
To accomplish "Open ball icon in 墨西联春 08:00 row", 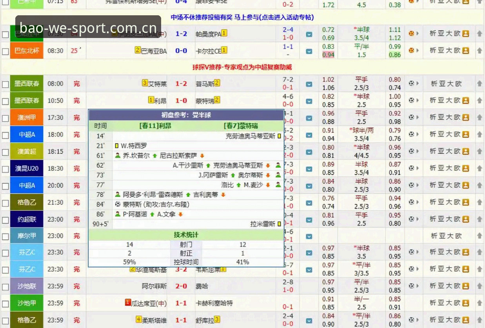I will tap(411, 83).
